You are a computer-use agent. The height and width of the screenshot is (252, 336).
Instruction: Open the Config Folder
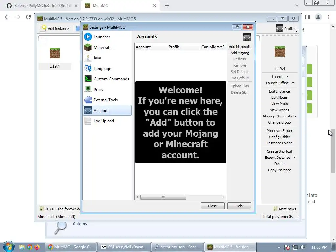click(280, 137)
